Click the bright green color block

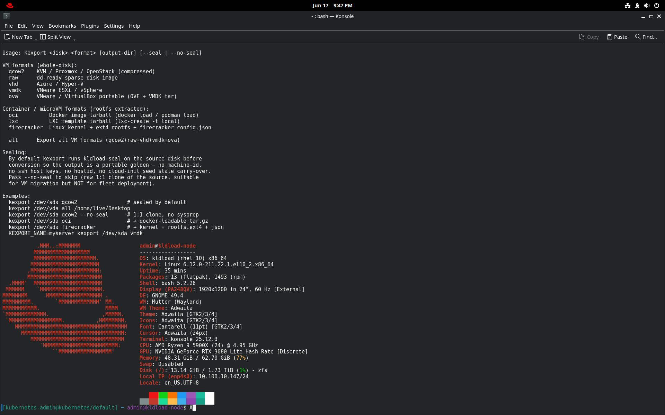pos(163,395)
